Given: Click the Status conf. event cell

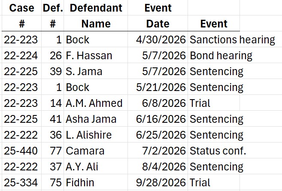Looking at the screenshot, I should pyautogui.click(x=218, y=151).
